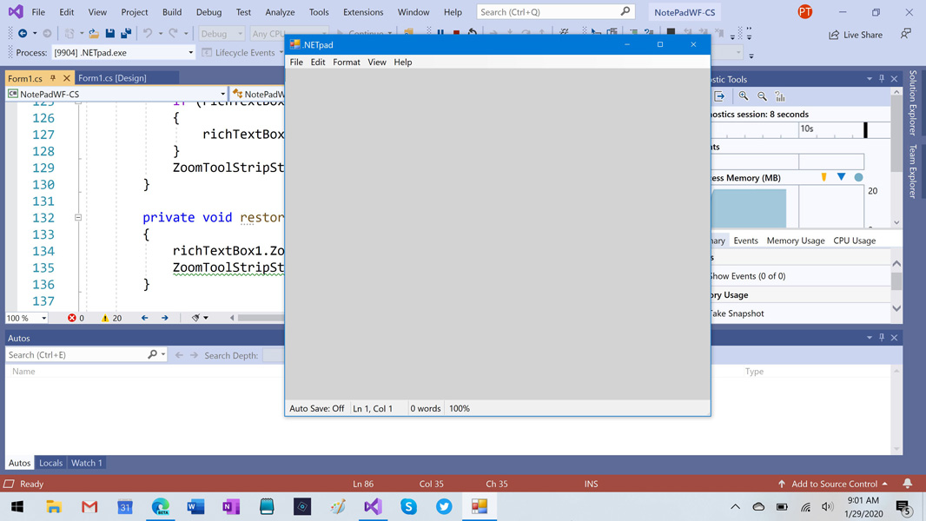Switch to the Form1.cs [Design] tab
The height and width of the screenshot is (521, 926).
tap(112, 78)
